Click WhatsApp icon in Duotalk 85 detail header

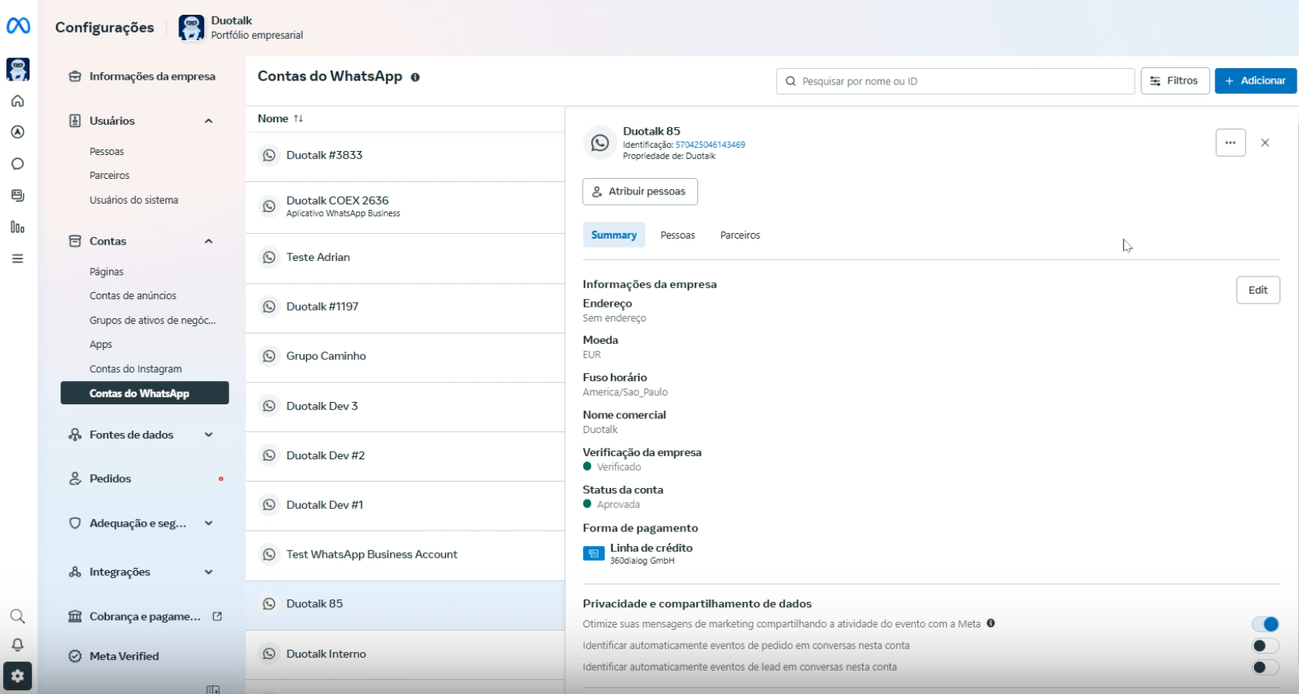click(600, 143)
